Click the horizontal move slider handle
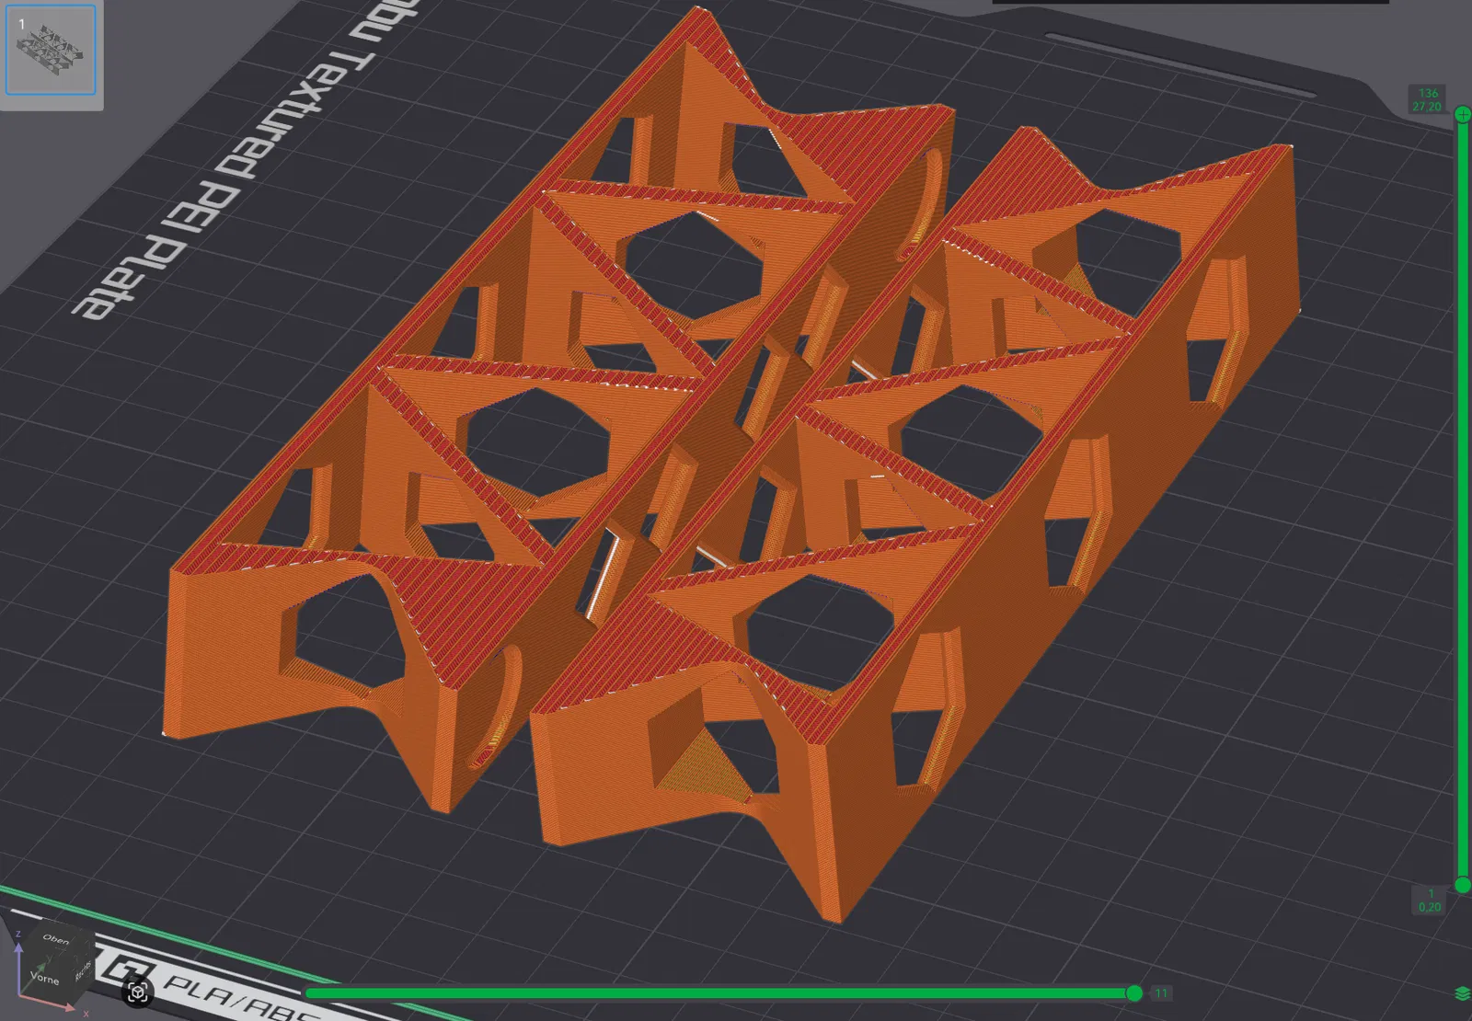The width and height of the screenshot is (1472, 1021). tap(1134, 992)
